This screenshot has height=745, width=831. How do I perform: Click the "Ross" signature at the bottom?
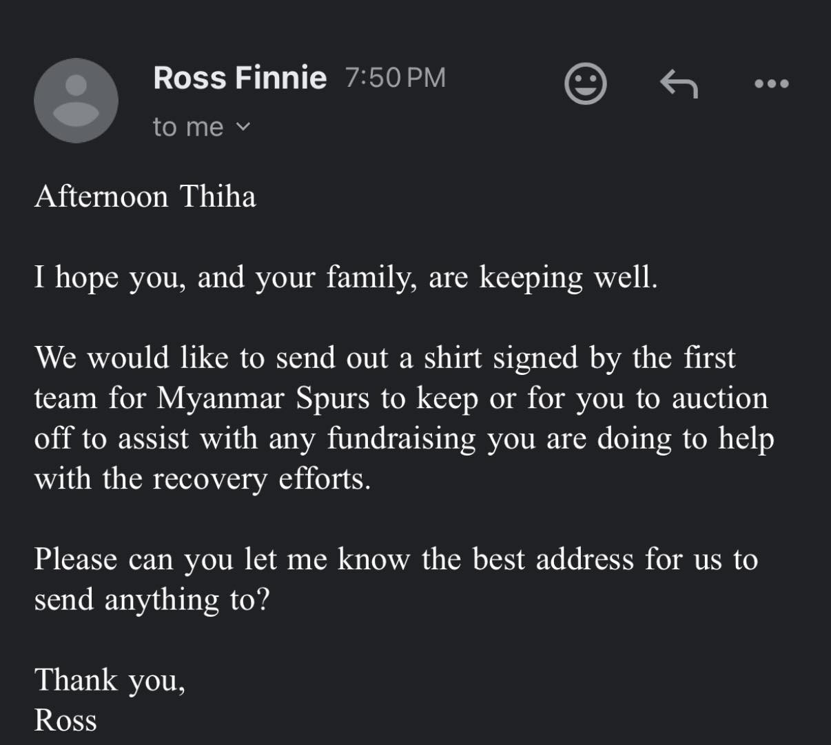point(65,720)
